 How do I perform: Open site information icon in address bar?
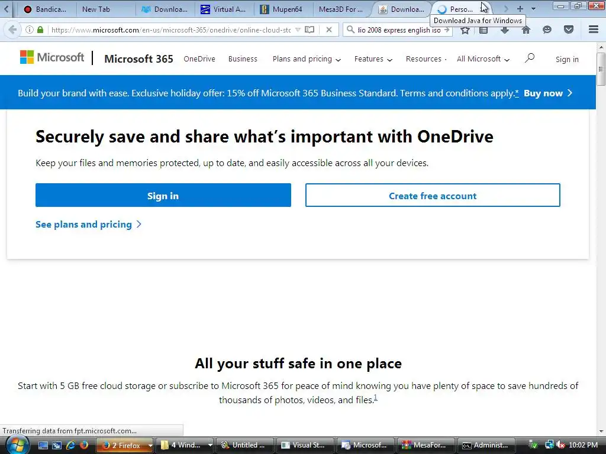[x=30, y=30]
